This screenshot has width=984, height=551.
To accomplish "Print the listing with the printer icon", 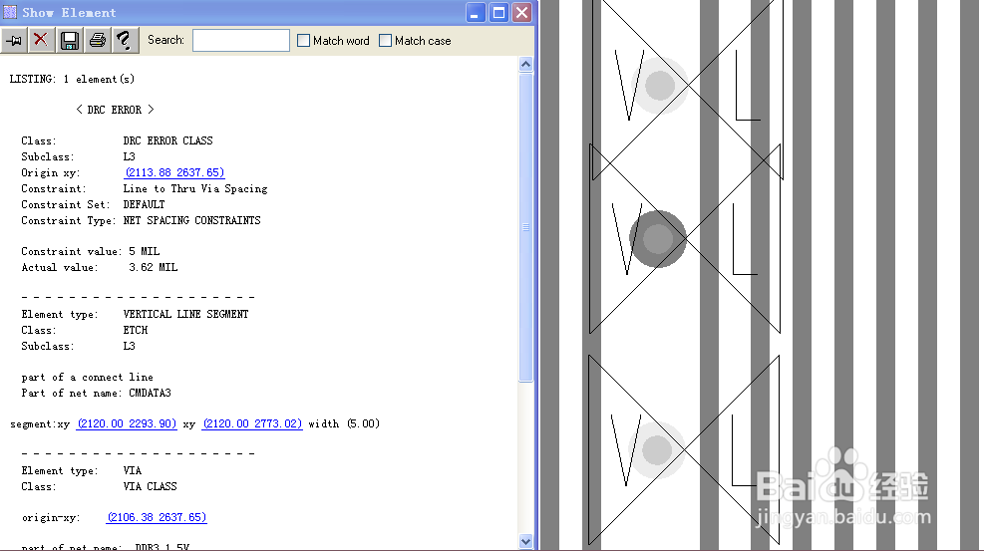I will 98,40.
